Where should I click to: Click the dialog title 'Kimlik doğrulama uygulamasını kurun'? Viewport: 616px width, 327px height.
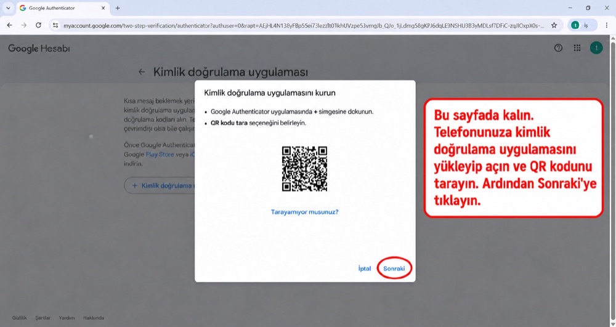click(270, 93)
